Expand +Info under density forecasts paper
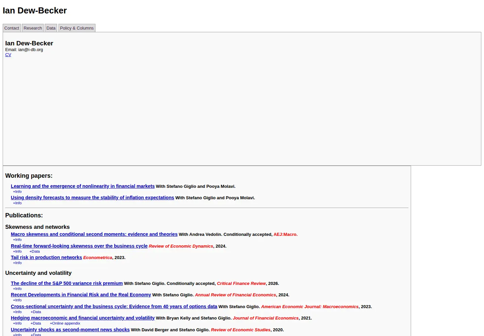The width and height of the screenshot is (484, 336). 17,203
